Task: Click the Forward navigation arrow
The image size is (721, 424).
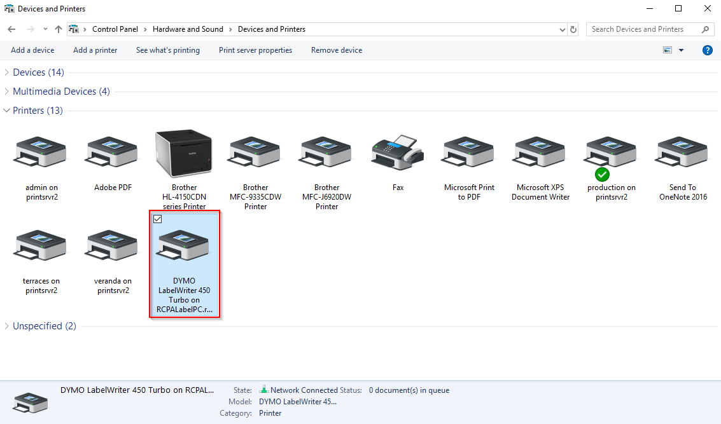Action: [x=31, y=29]
